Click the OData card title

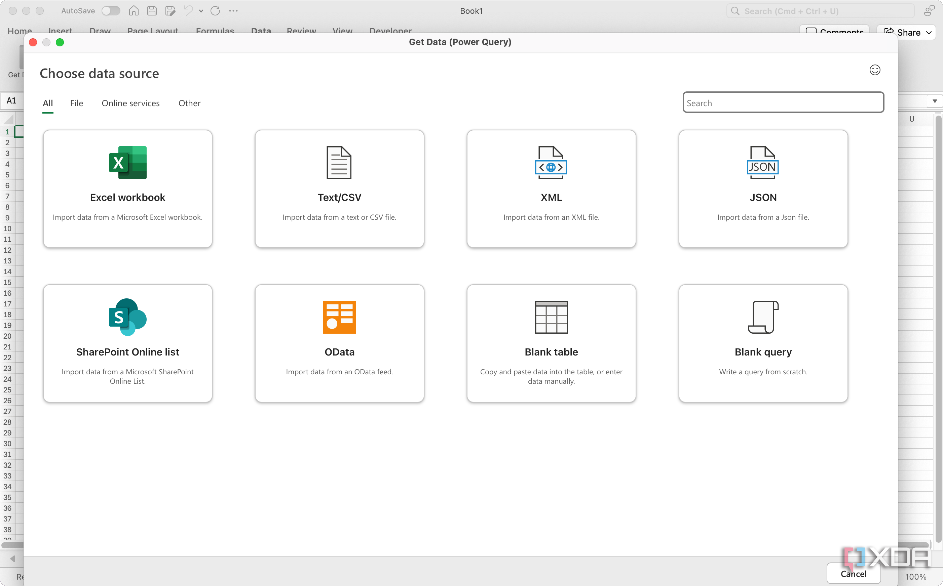(x=339, y=352)
